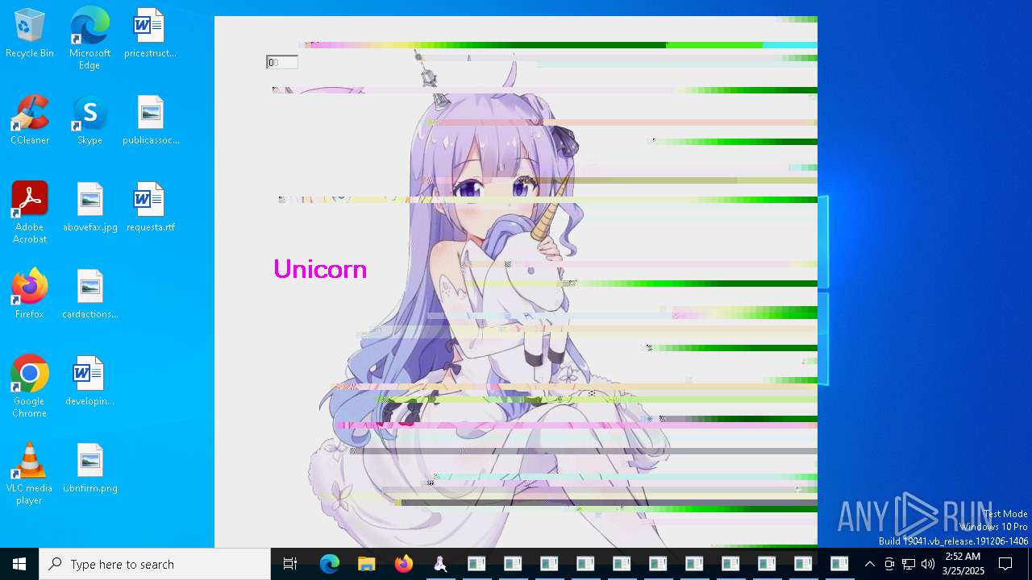The image size is (1032, 580).
Task: Select the Skype desktop shortcut
Action: (x=89, y=120)
